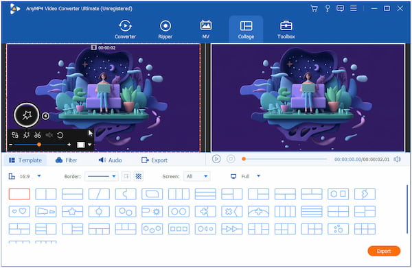Select the diagonal split template
Screen dimensions: 412x268
99,194
